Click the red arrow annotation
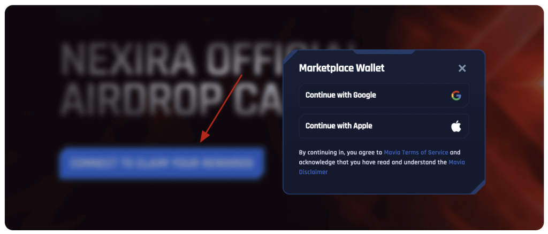548x234 pixels. 221,109
